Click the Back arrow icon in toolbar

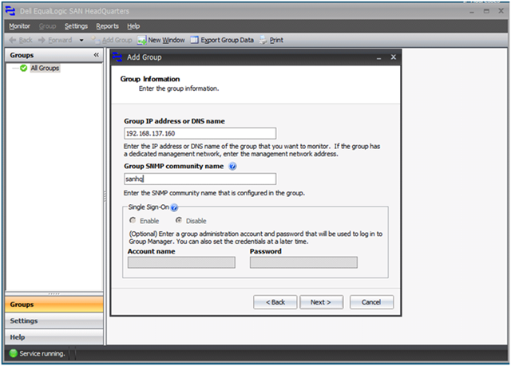click(x=13, y=40)
